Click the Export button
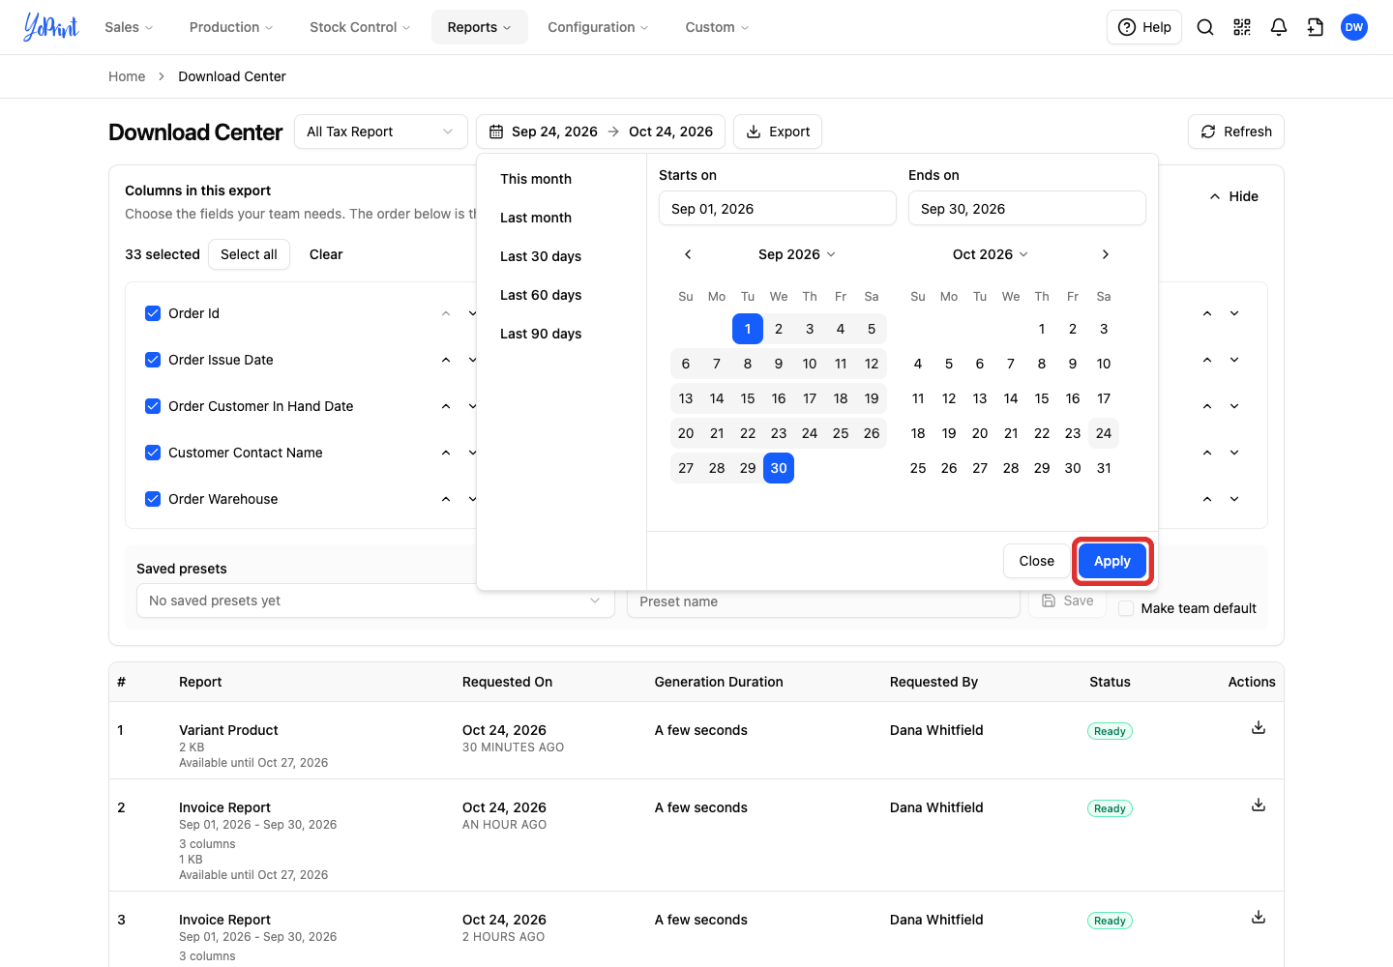The width and height of the screenshot is (1393, 967). coord(778,132)
